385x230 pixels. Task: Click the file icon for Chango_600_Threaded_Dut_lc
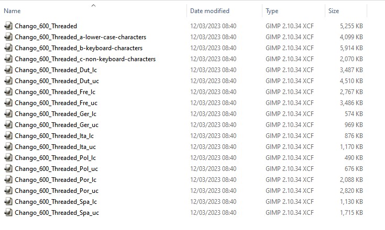click(8, 70)
